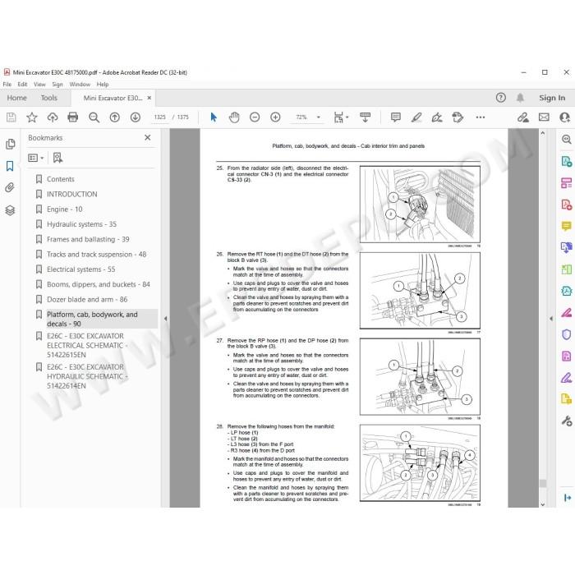
Task: Toggle the Layers panel icon
Action: pos(10,210)
